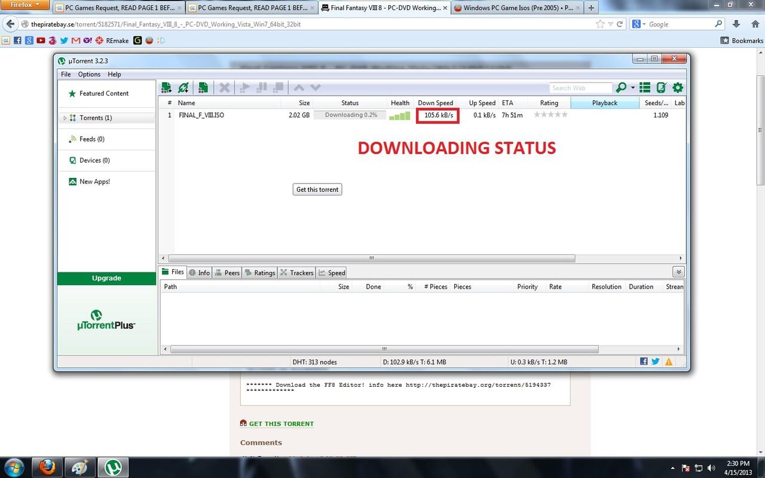The height and width of the screenshot is (478, 765).
Task: Collapse the detailed info pane chevron
Action: [678, 272]
